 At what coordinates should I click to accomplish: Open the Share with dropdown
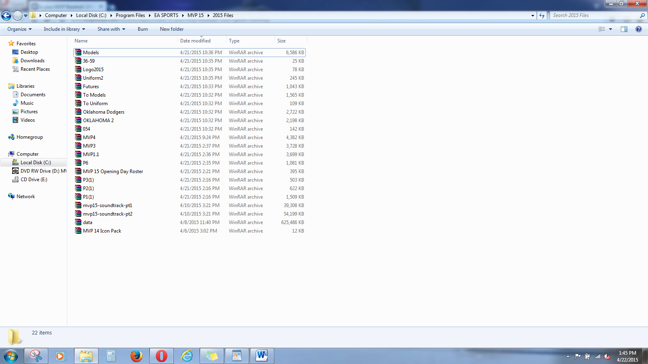[111, 29]
